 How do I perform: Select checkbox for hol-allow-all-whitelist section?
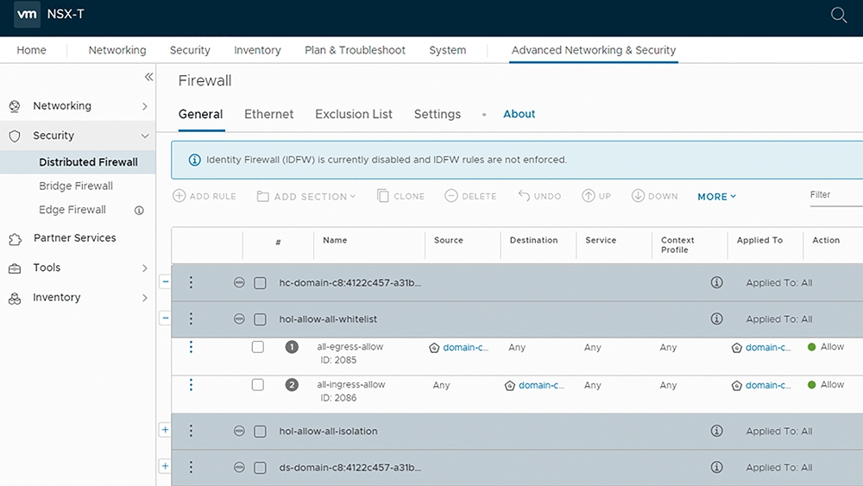pos(260,319)
